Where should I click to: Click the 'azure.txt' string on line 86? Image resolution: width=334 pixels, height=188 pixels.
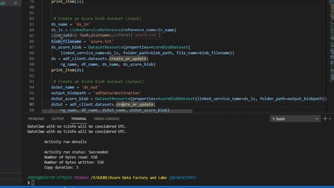(x=101, y=41)
